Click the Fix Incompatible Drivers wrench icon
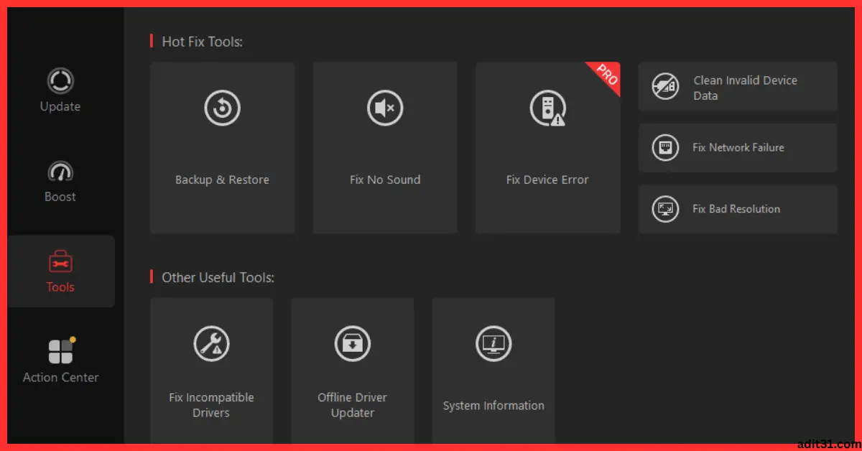The image size is (862, 451). pyautogui.click(x=211, y=343)
